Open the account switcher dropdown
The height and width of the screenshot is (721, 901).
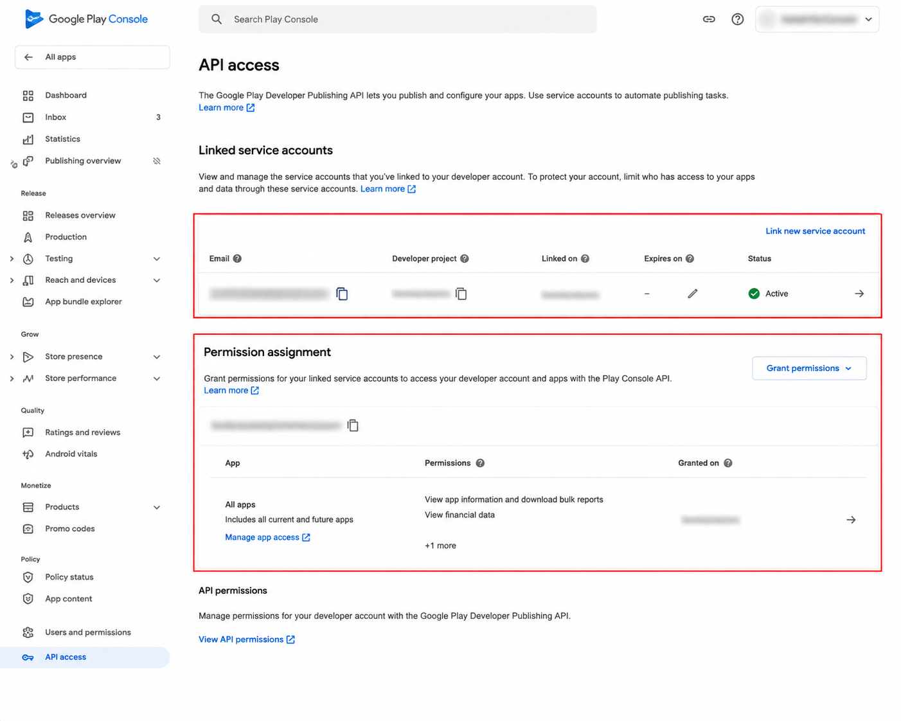817,19
